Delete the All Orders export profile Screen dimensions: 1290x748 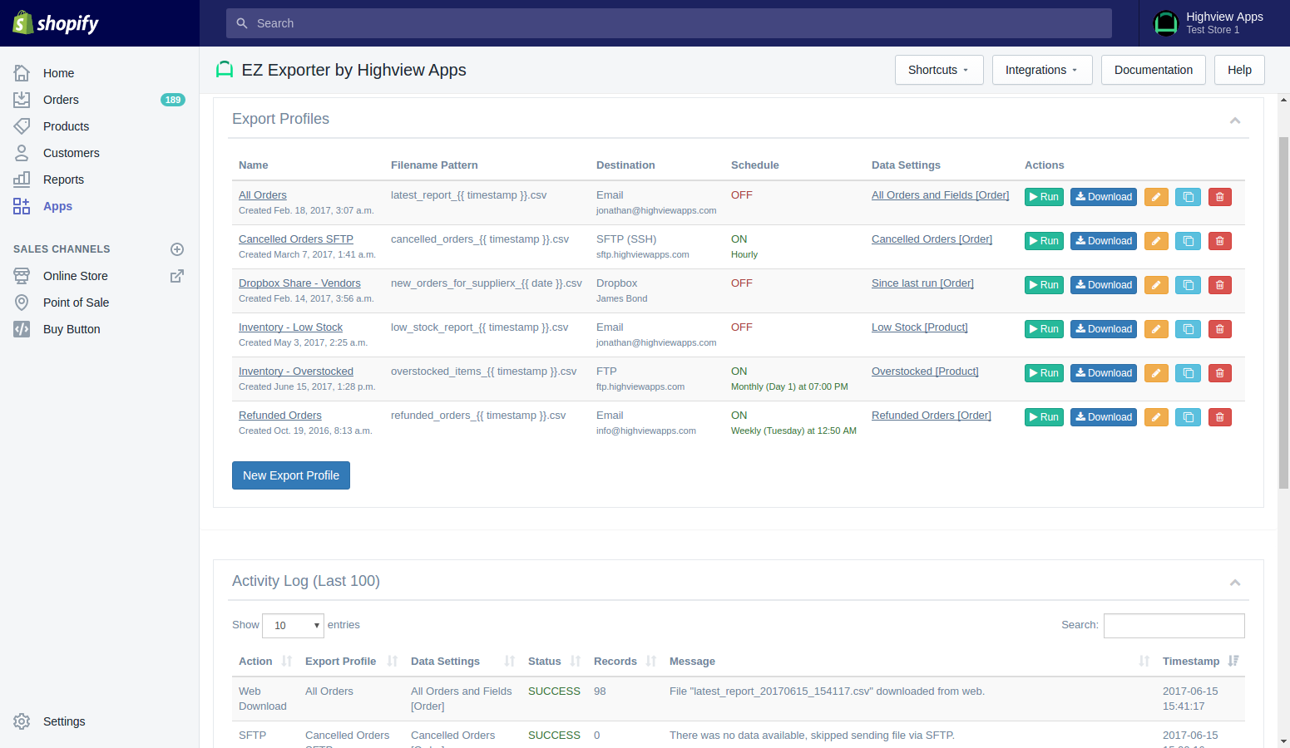tap(1220, 197)
